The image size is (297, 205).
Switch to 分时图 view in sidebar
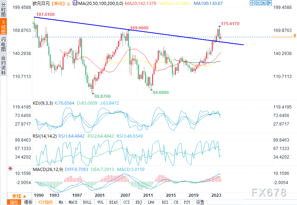click(x=3, y=9)
